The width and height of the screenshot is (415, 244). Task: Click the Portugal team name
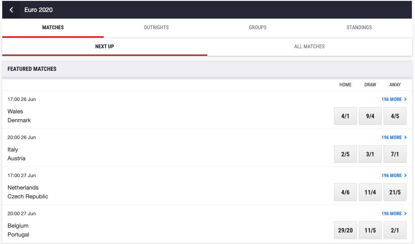click(x=18, y=235)
